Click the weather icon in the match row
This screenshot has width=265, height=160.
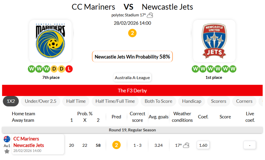(186, 145)
